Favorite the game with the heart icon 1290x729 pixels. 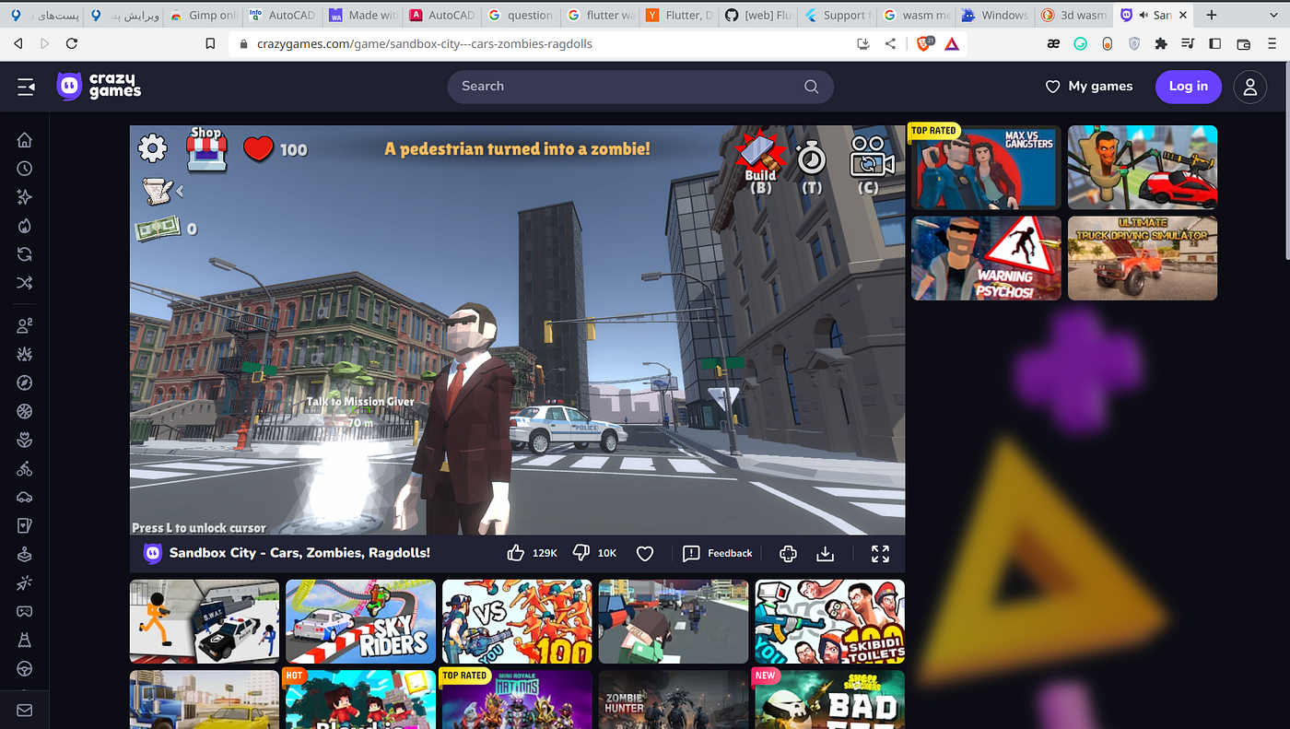pos(644,553)
